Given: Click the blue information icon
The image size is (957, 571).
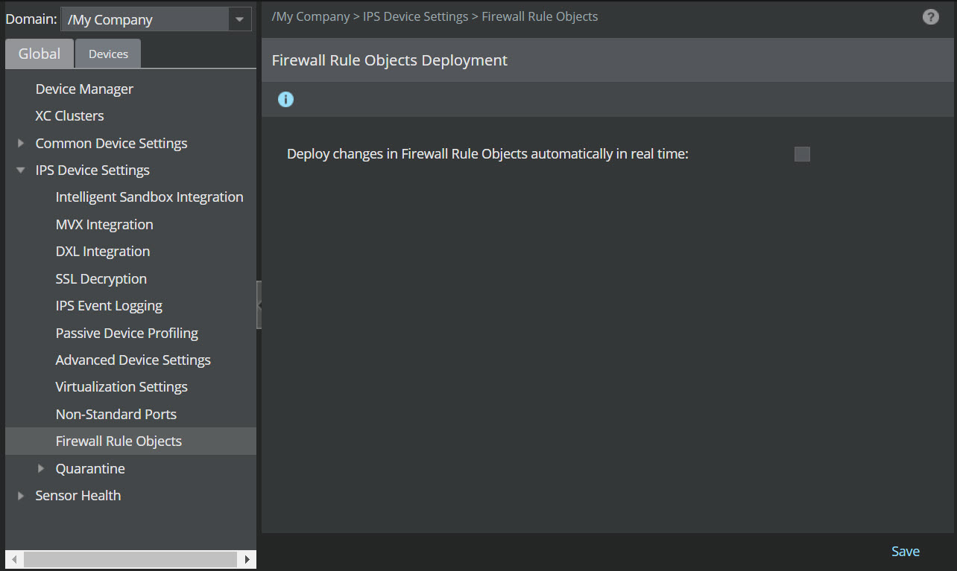Looking at the screenshot, I should coord(285,99).
